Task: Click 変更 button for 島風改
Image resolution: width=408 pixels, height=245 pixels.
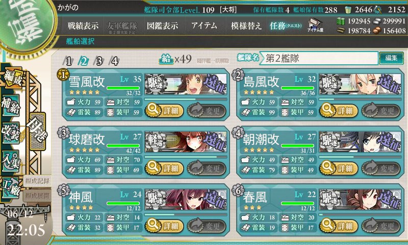Action: click(380, 110)
